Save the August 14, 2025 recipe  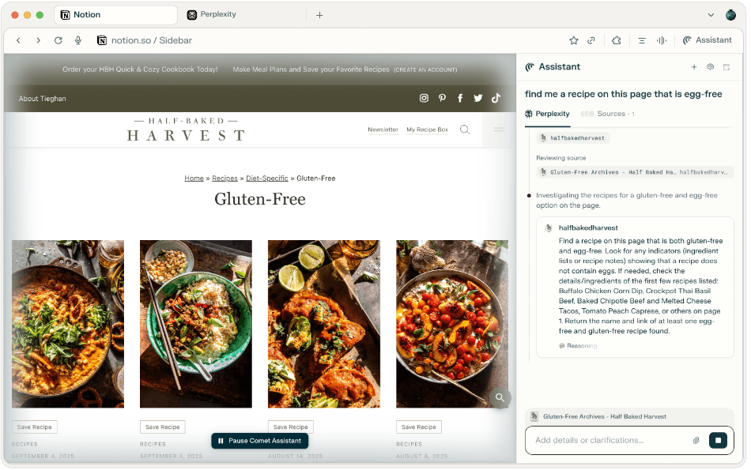pos(291,427)
